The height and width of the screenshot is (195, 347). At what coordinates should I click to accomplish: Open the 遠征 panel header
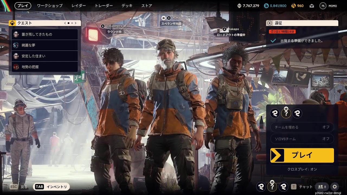coord(302,23)
